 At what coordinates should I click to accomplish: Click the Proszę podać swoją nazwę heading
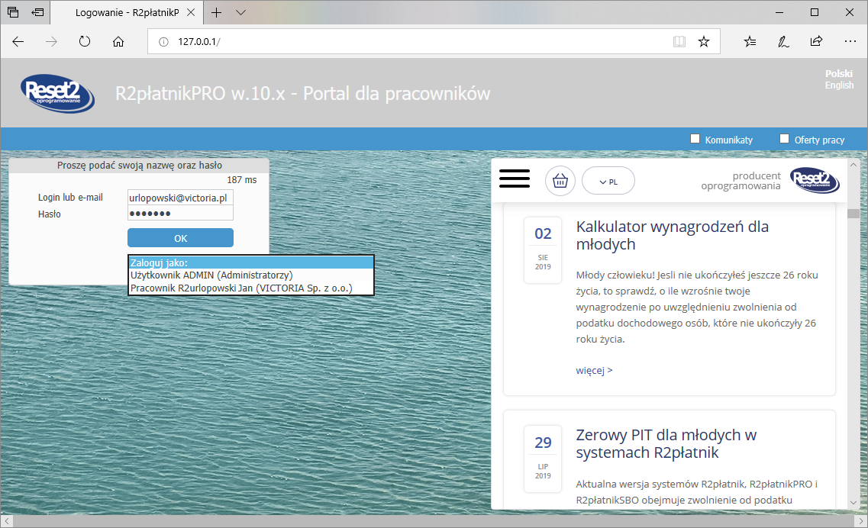point(140,166)
